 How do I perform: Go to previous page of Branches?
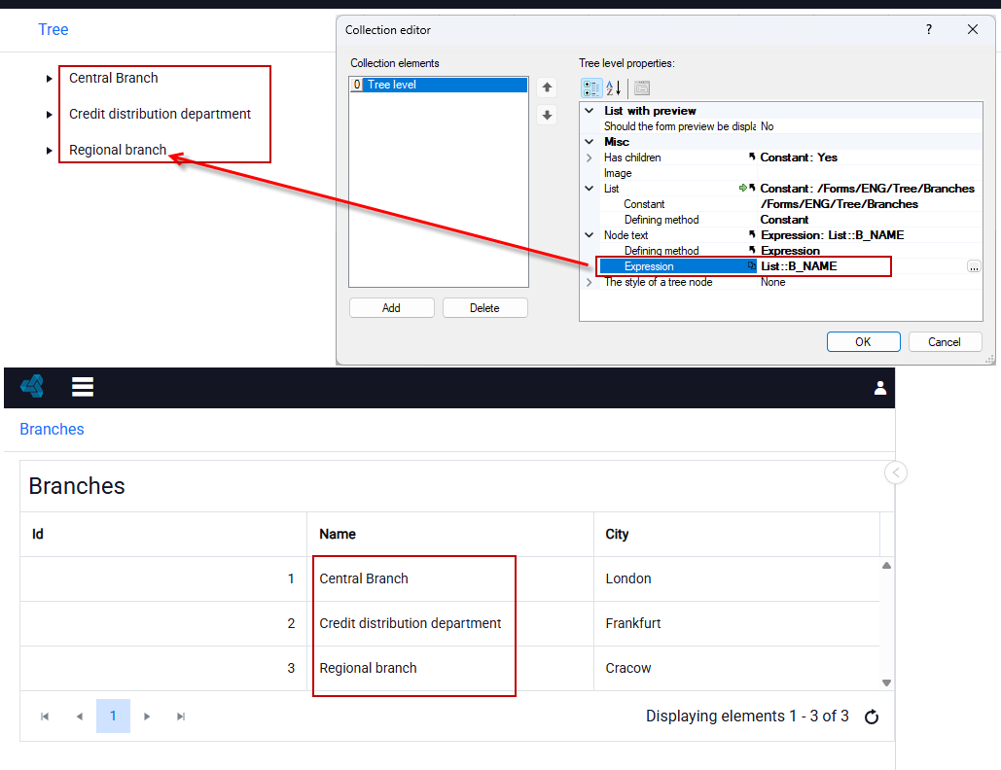(x=79, y=717)
